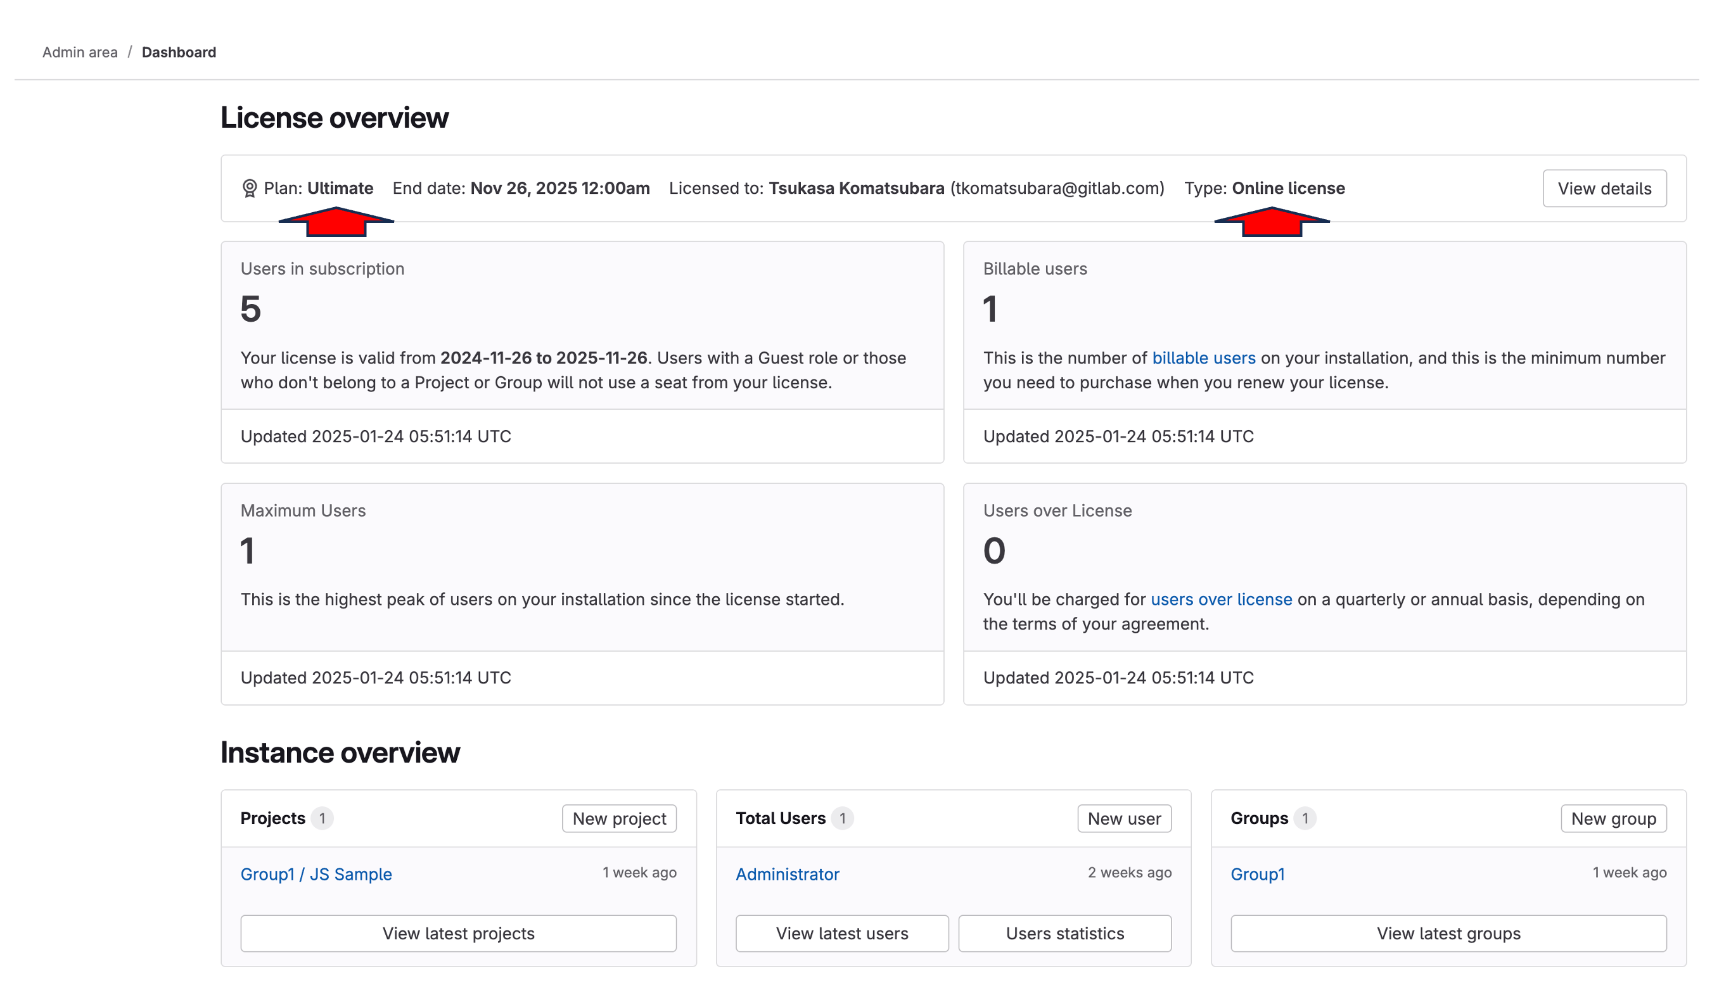Create a new group

(x=1613, y=818)
